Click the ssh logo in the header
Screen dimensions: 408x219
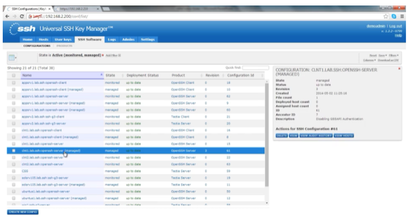point(22,28)
